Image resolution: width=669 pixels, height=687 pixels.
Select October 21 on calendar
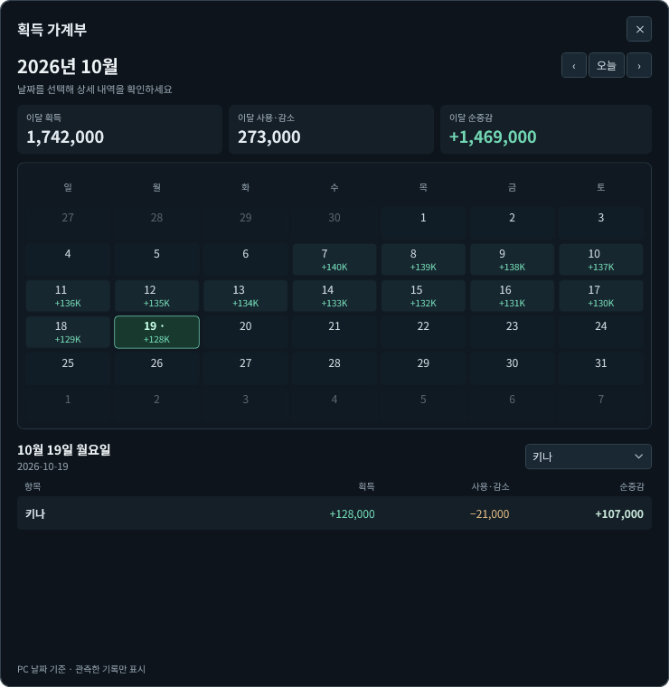click(334, 332)
